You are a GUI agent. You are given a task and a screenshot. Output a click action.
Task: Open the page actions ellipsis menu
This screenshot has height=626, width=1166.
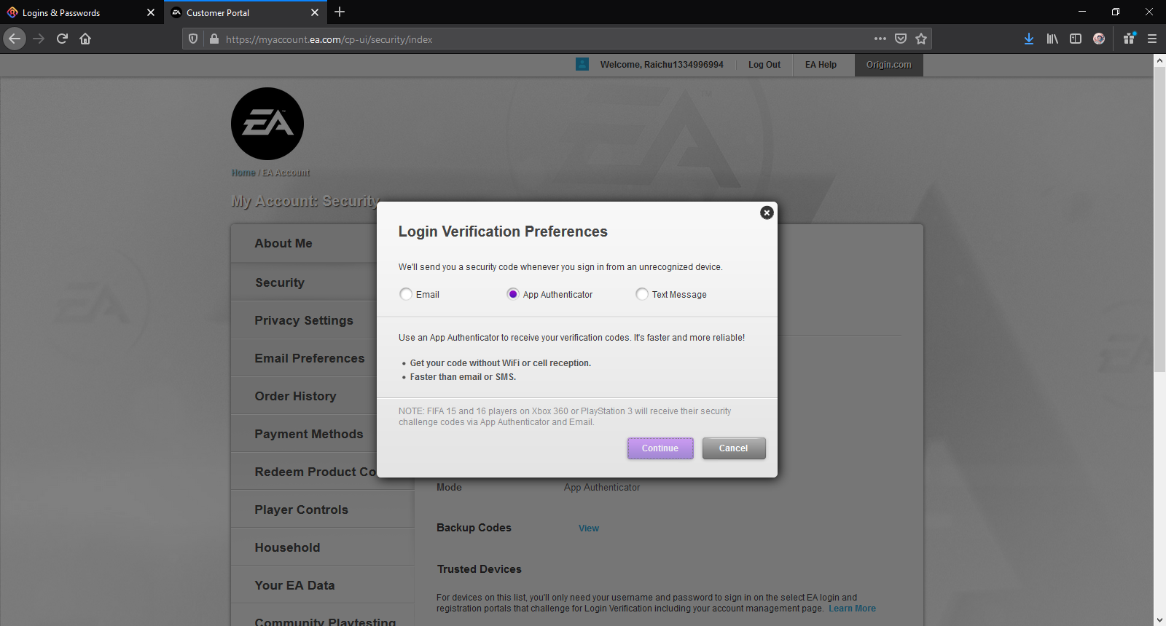(880, 39)
